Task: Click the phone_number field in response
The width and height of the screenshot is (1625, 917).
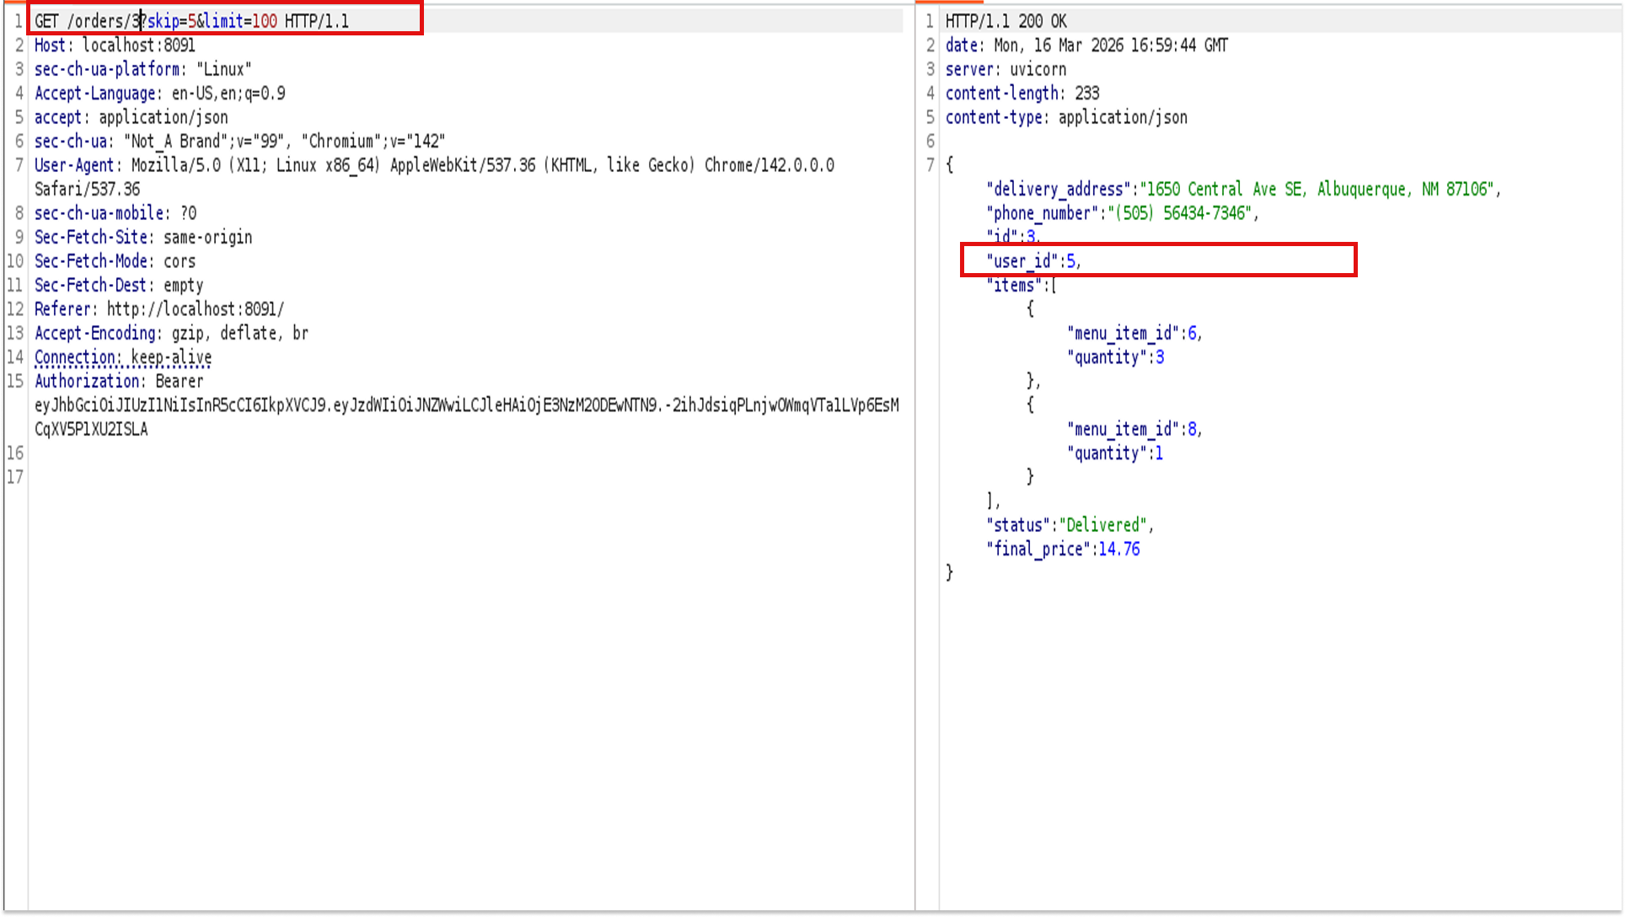Action: [x=1046, y=213]
